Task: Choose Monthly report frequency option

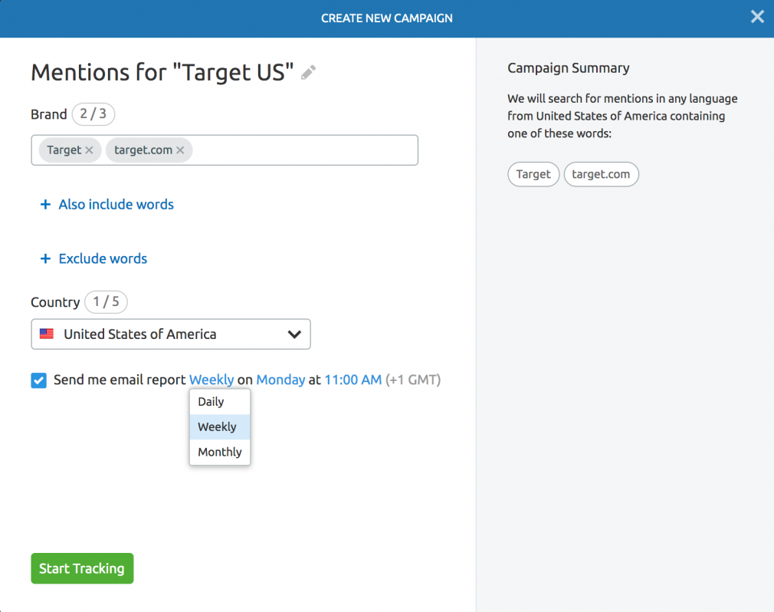Action: [220, 452]
